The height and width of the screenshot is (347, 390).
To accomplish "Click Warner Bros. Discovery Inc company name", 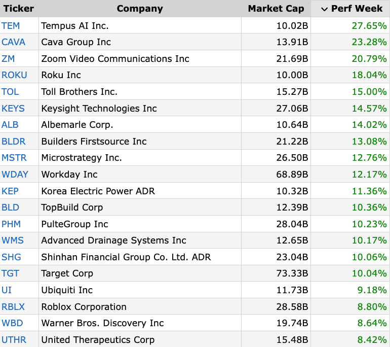I will point(102,323).
